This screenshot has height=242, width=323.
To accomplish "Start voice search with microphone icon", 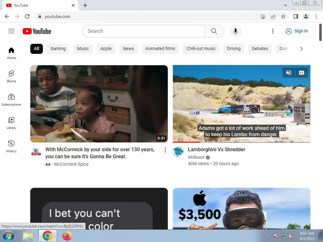I will click(x=236, y=31).
